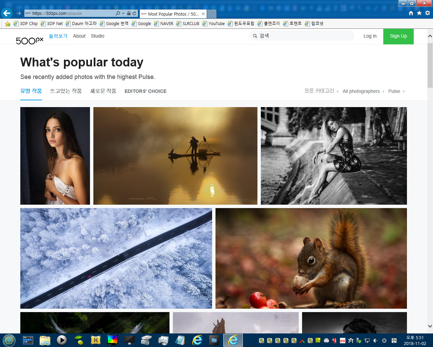Viewport: 433px width, 347px height.
Task: Click the page scrollbar down arrow
Action: coord(430,326)
